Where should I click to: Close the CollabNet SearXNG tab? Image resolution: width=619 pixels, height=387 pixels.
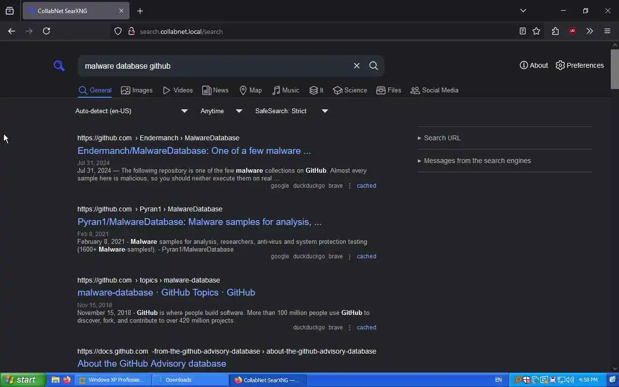[121, 11]
